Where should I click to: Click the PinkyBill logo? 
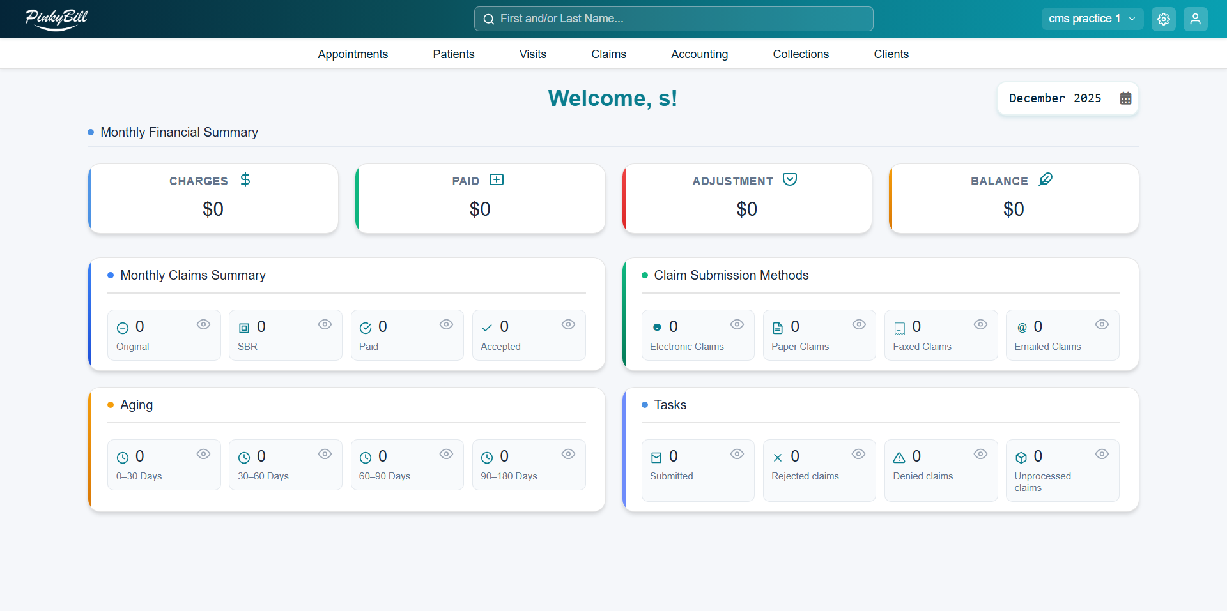(56, 19)
